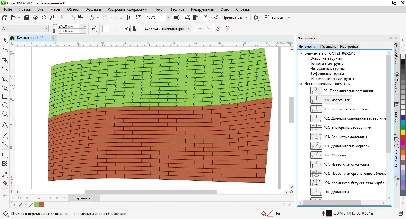Select 110. Доломиты pattern
This screenshot has width=406, height=219.
point(330,192)
